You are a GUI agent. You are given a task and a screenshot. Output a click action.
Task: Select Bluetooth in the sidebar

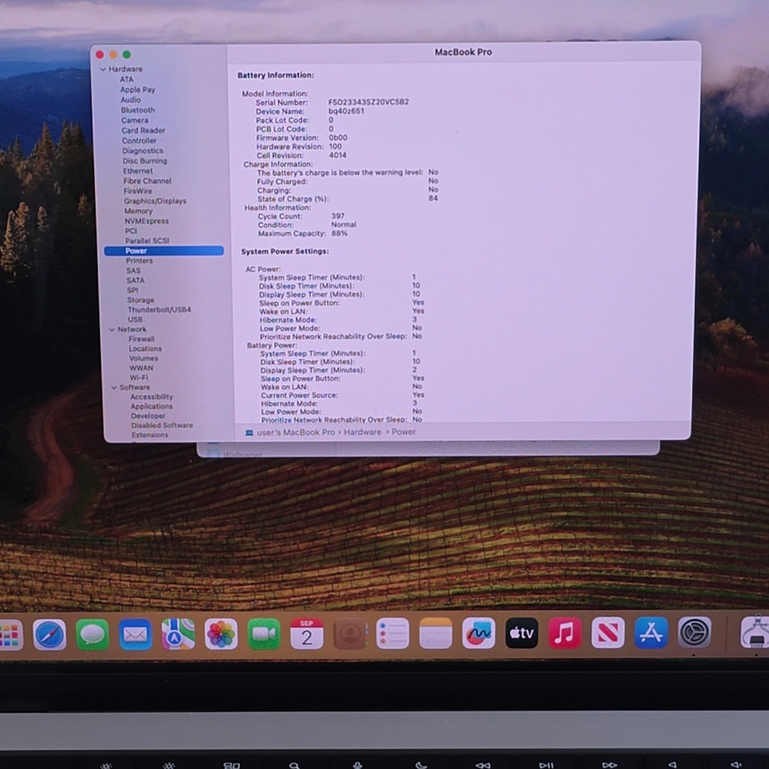[138, 110]
